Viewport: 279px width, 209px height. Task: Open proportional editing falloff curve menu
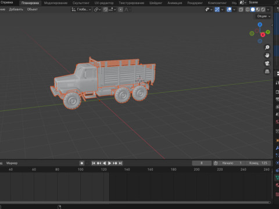click(x=127, y=9)
